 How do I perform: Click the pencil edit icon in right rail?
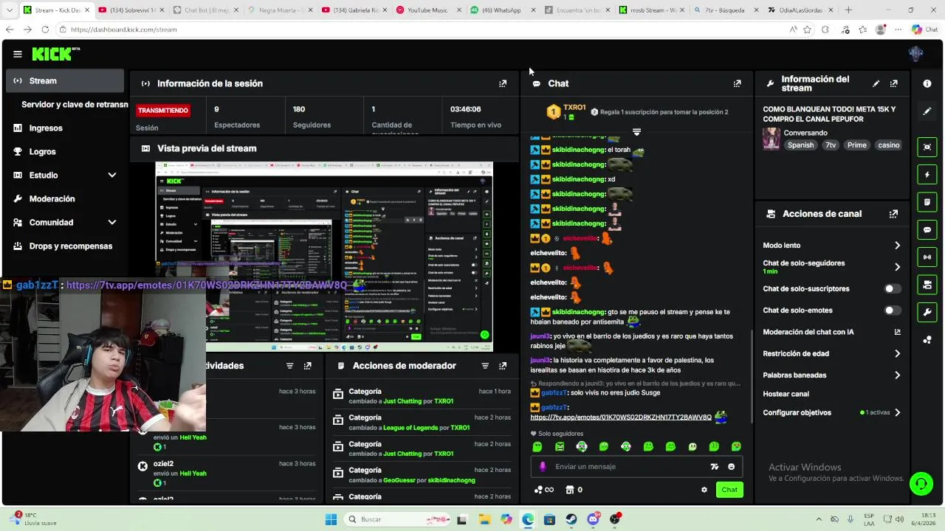927,111
